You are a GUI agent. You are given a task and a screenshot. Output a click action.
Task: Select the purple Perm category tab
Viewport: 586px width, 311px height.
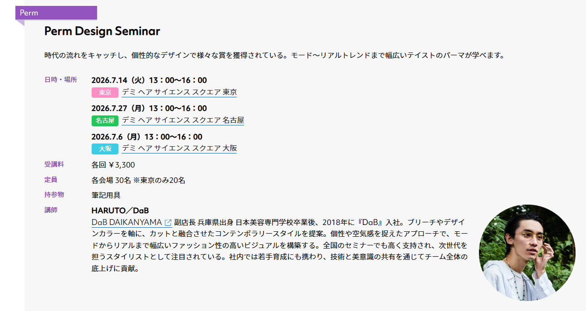click(56, 13)
